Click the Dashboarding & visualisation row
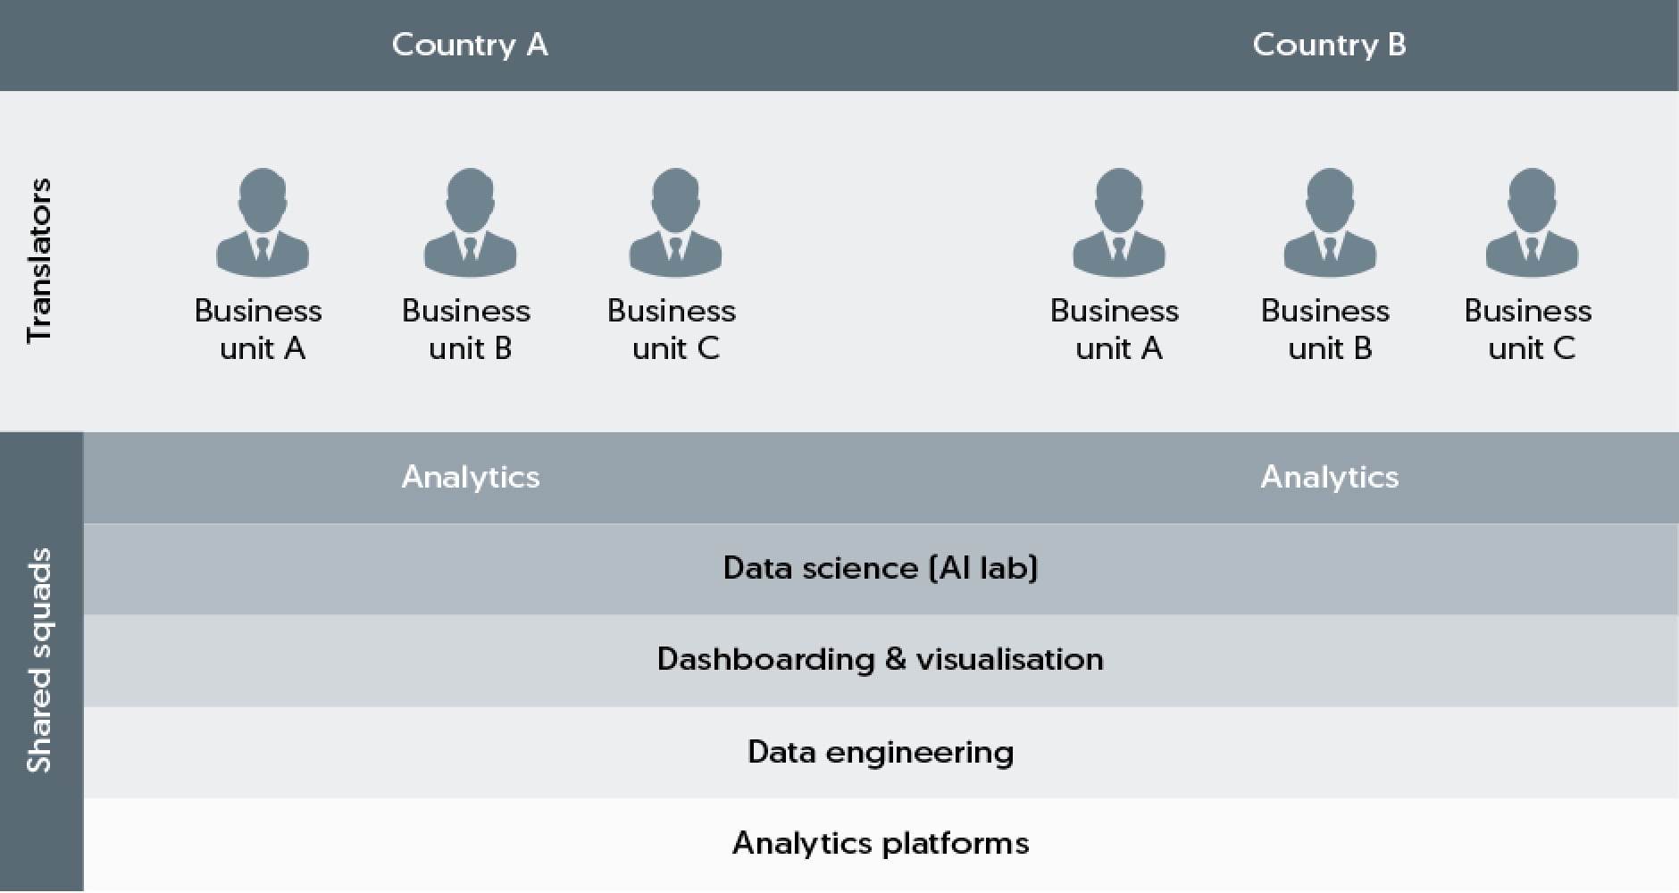This screenshot has width=1679, height=893. [x=881, y=659]
